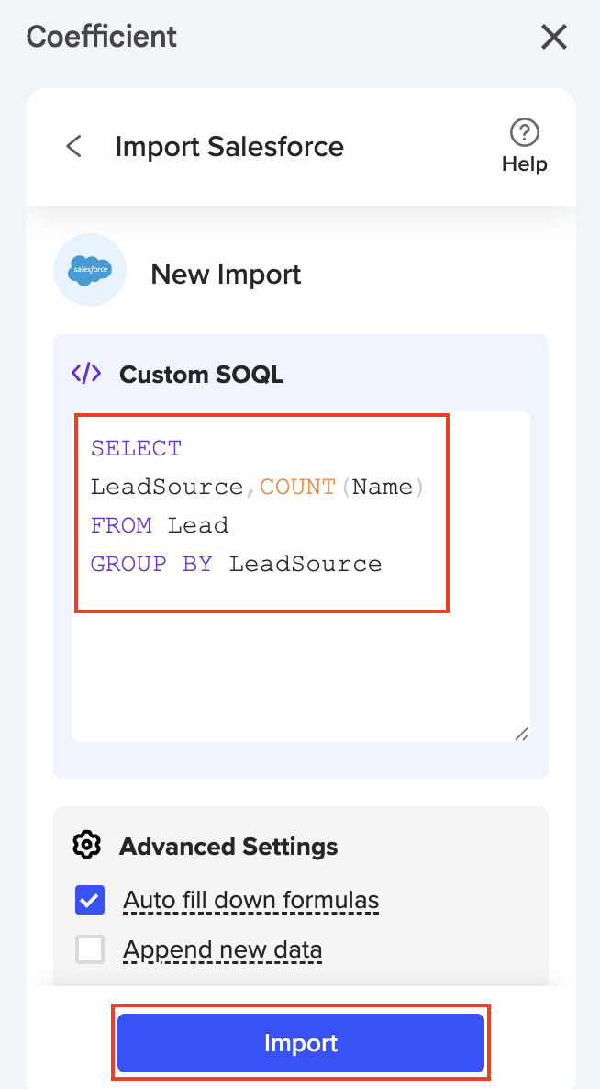Click the Custom SOQL section heading
The image size is (600, 1089).
(202, 375)
